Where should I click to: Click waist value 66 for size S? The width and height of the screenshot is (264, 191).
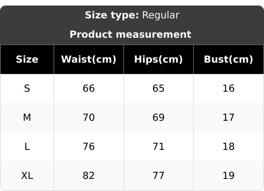[x=89, y=89]
